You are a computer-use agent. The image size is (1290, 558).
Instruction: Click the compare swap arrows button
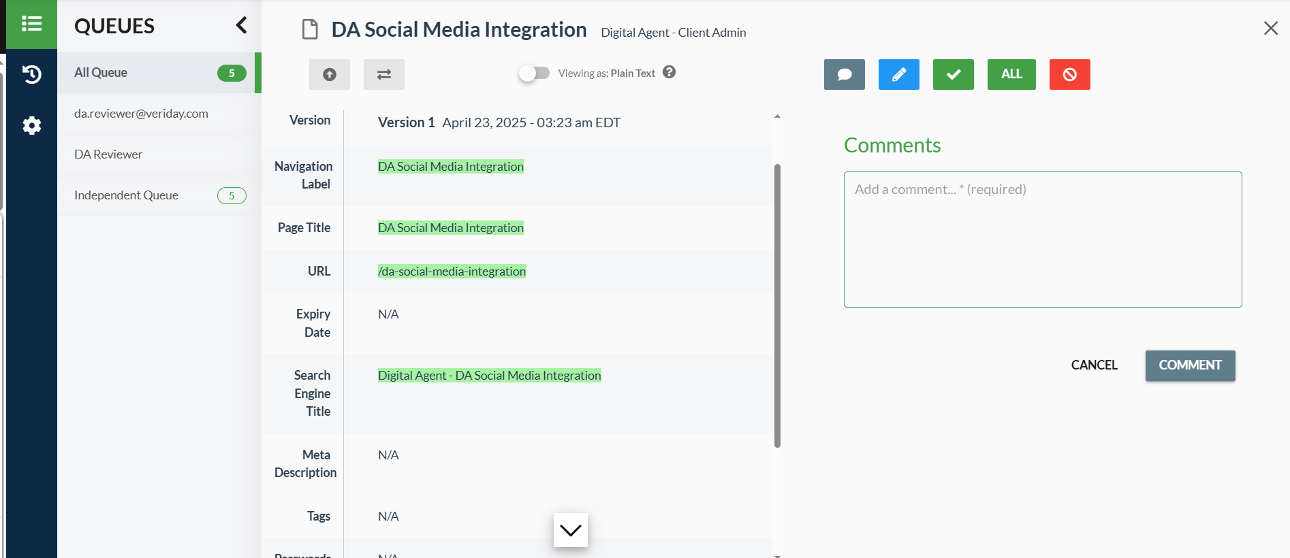(x=384, y=74)
